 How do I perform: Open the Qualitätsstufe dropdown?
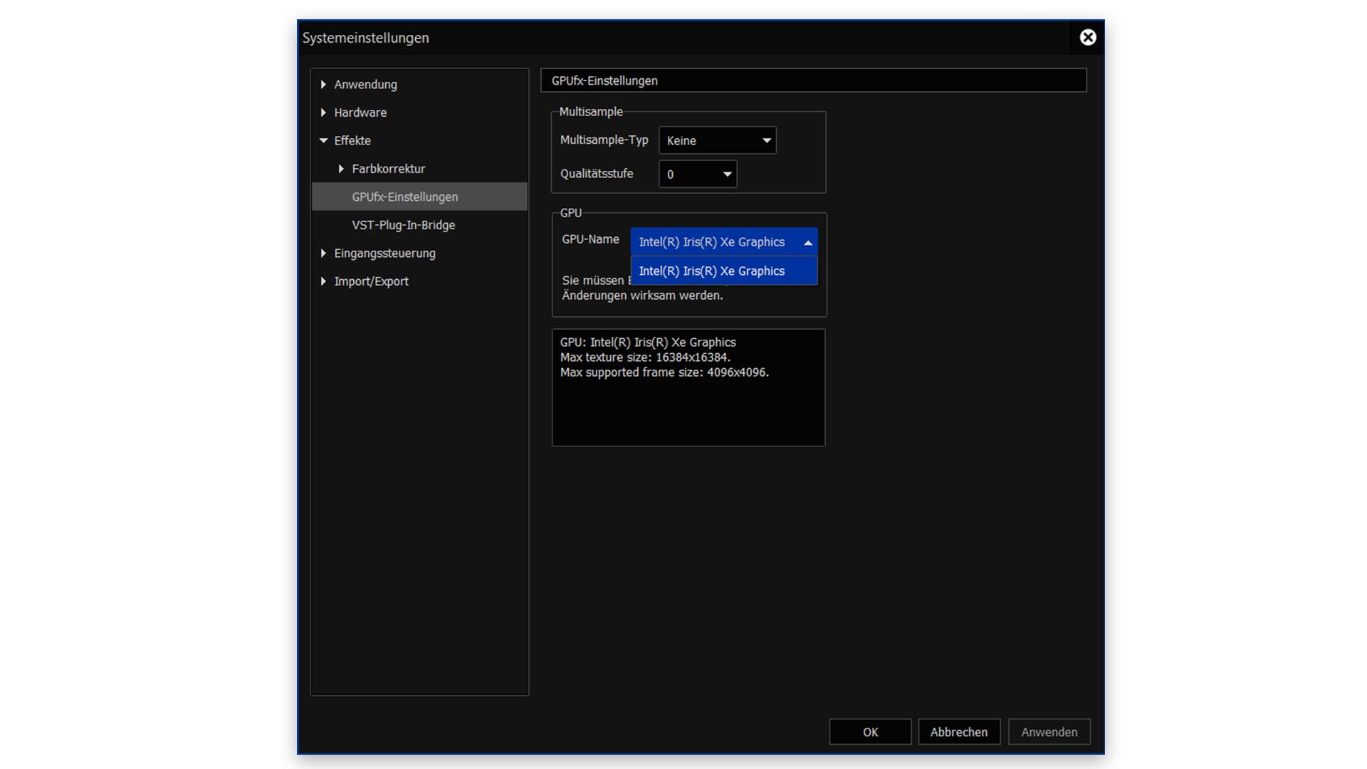click(697, 174)
